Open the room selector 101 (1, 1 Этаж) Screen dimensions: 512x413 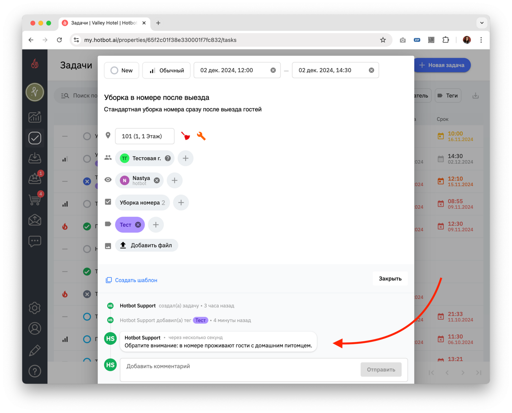coord(145,136)
